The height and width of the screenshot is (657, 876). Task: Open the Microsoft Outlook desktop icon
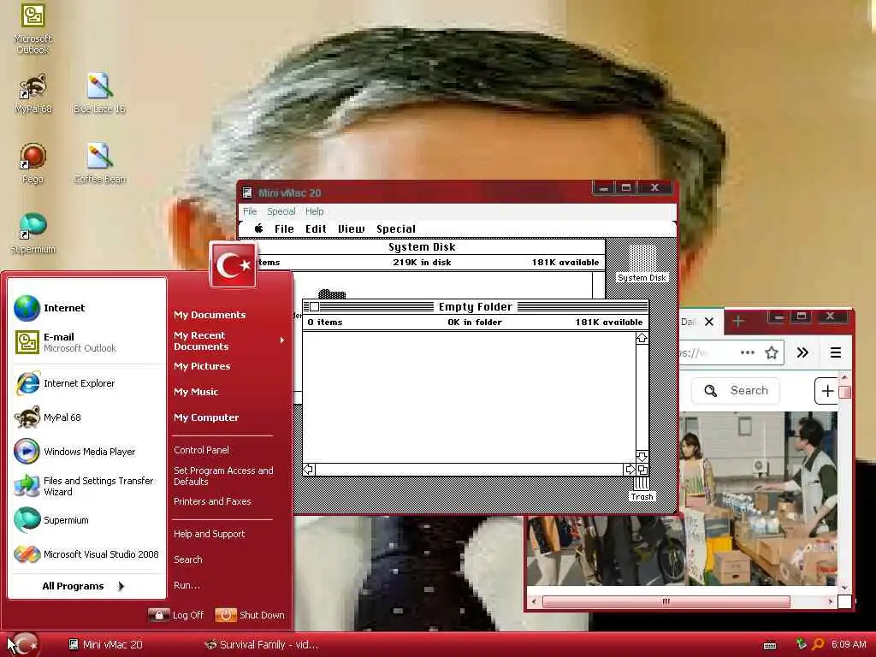(x=33, y=28)
